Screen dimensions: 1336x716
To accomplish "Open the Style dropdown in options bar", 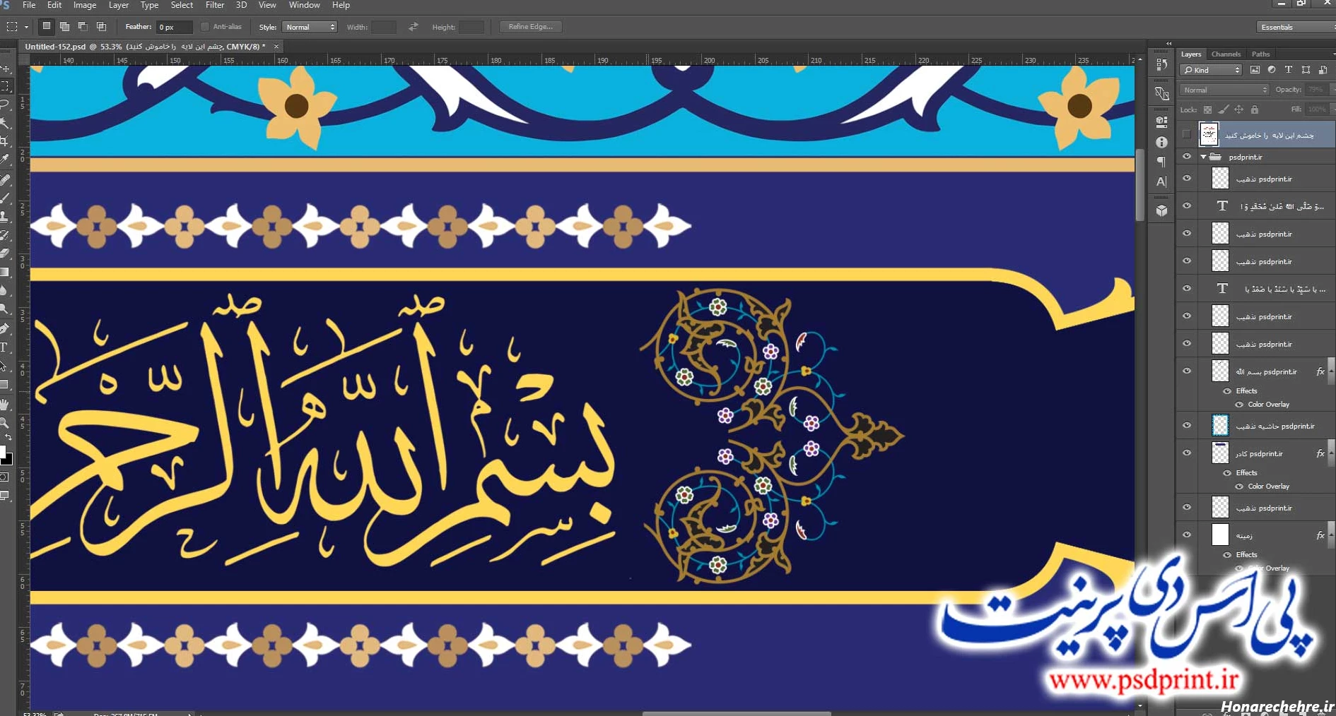I will tap(310, 27).
